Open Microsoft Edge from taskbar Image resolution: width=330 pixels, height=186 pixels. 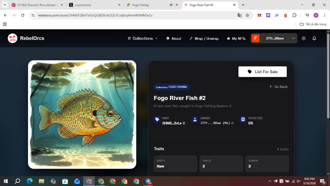(29, 181)
